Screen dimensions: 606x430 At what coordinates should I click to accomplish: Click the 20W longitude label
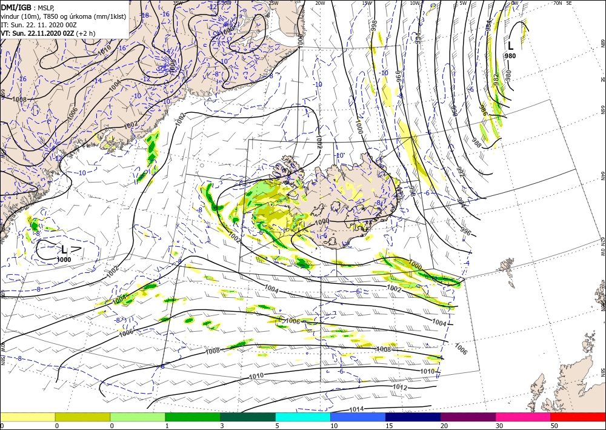(x=320, y=3)
